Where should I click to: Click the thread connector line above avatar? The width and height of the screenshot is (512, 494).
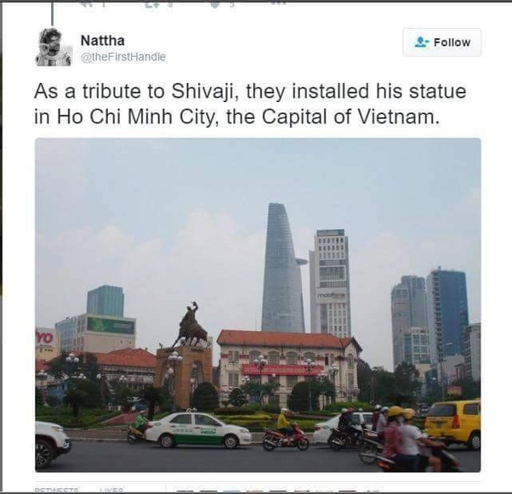click(52, 13)
